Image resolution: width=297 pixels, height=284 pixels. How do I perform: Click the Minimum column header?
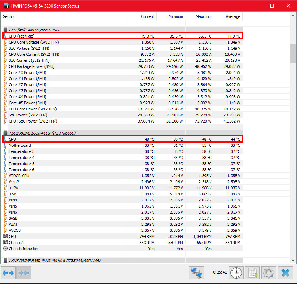click(176, 16)
